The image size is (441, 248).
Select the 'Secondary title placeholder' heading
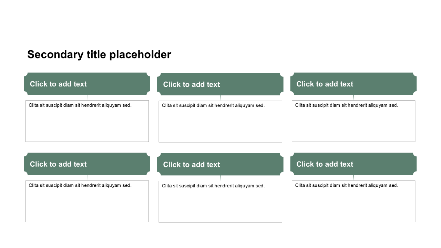pos(99,54)
